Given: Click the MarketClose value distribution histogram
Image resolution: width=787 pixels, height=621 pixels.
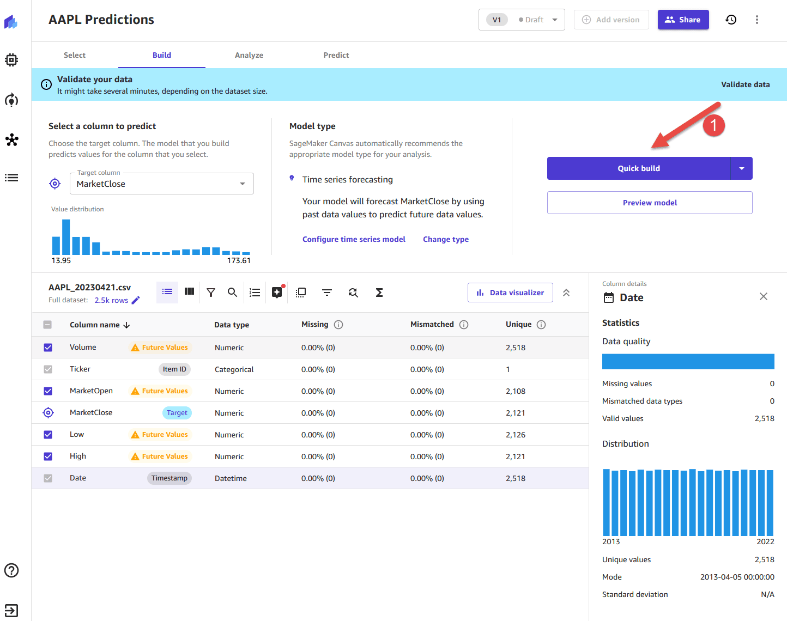Looking at the screenshot, I should [x=151, y=237].
